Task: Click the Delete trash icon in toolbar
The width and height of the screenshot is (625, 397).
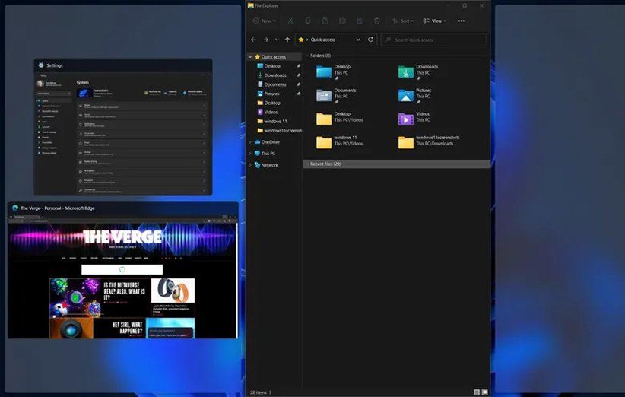Action: tap(378, 21)
